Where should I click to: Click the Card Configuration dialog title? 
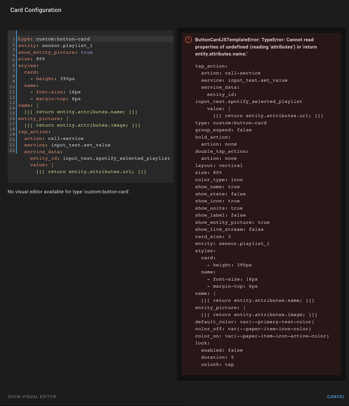click(36, 10)
